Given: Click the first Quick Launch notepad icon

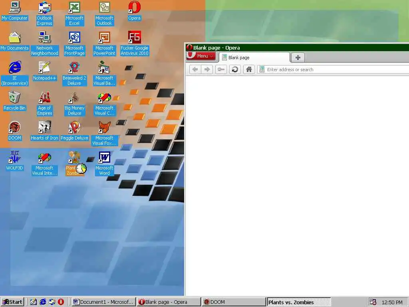Looking at the screenshot, I should pos(34,302).
